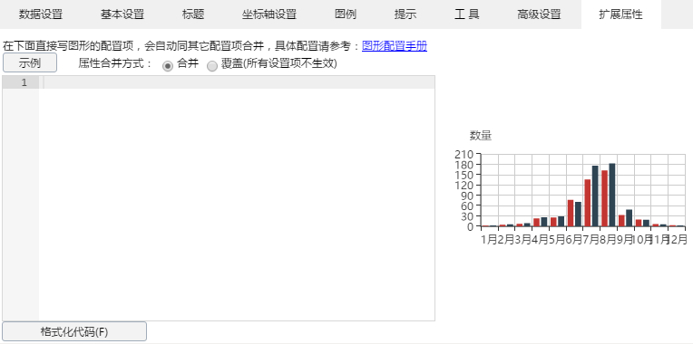Click the red bar for 7月
Viewport: 693px width, 344px height.
pyautogui.click(x=588, y=203)
